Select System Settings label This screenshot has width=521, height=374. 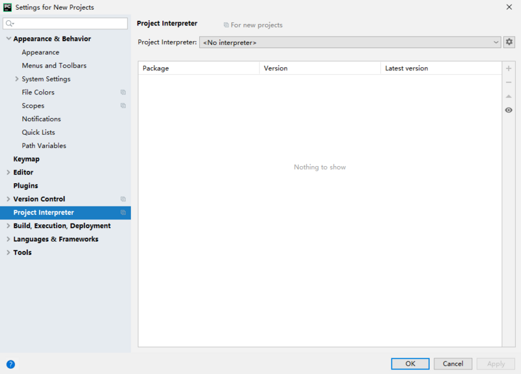pyautogui.click(x=46, y=79)
